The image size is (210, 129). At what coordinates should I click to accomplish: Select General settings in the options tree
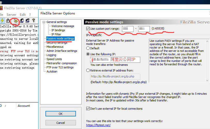[57, 22]
